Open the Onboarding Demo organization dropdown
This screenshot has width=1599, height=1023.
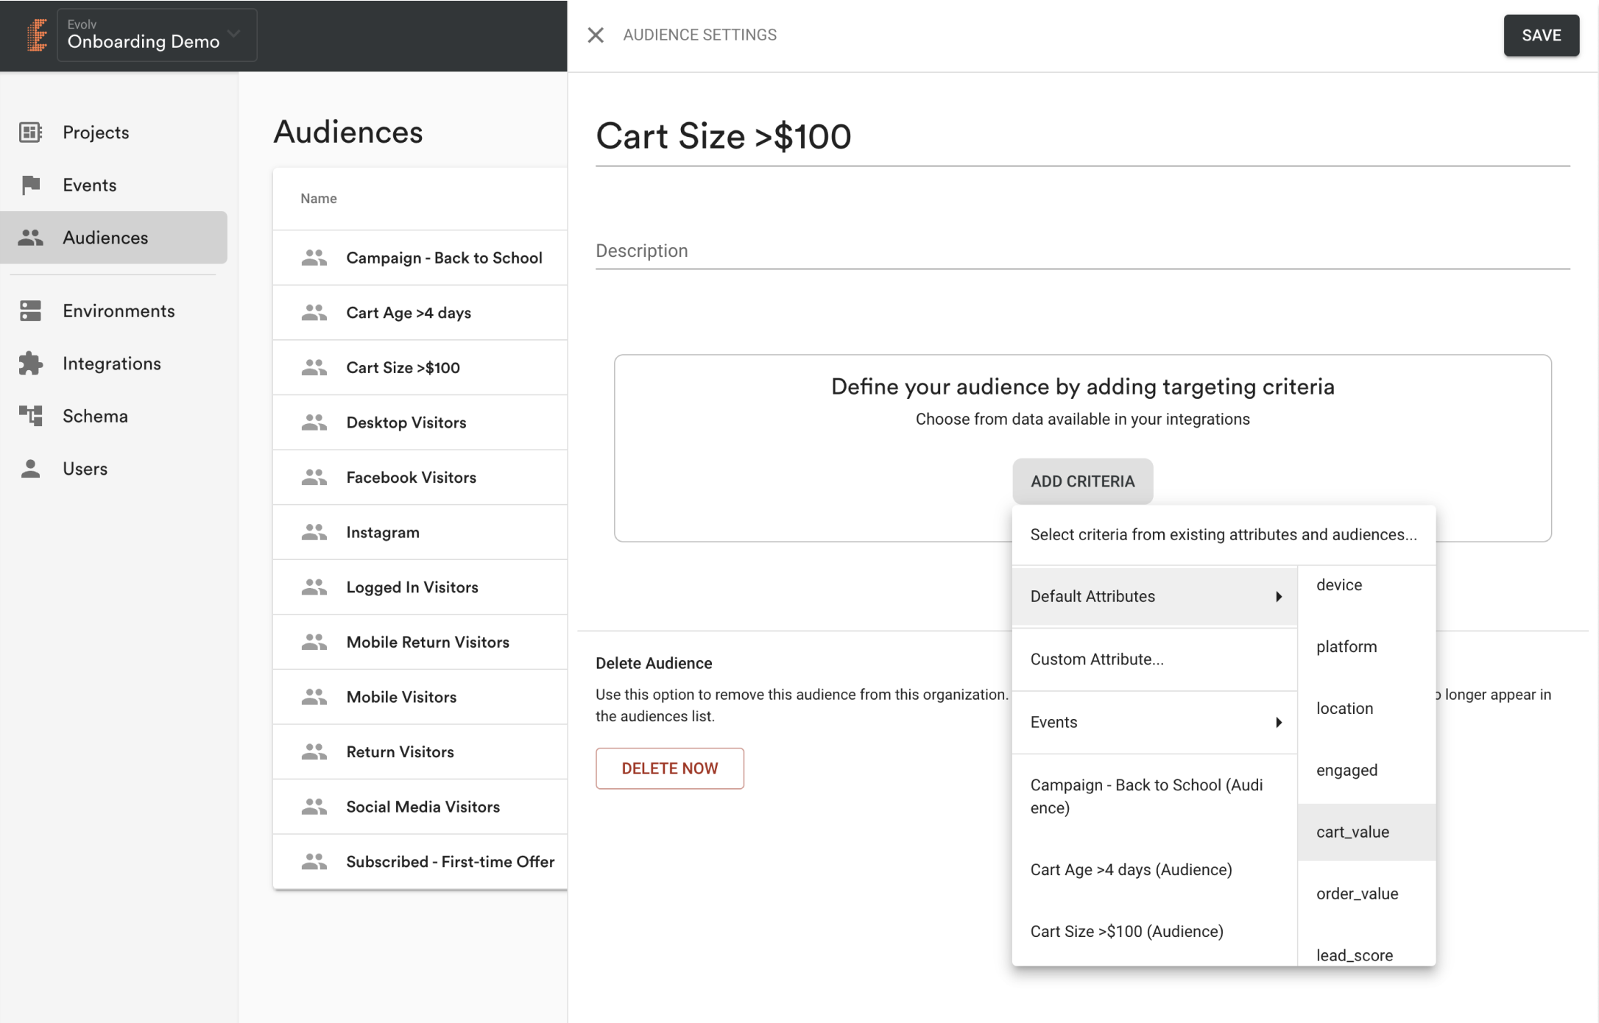[x=157, y=35]
